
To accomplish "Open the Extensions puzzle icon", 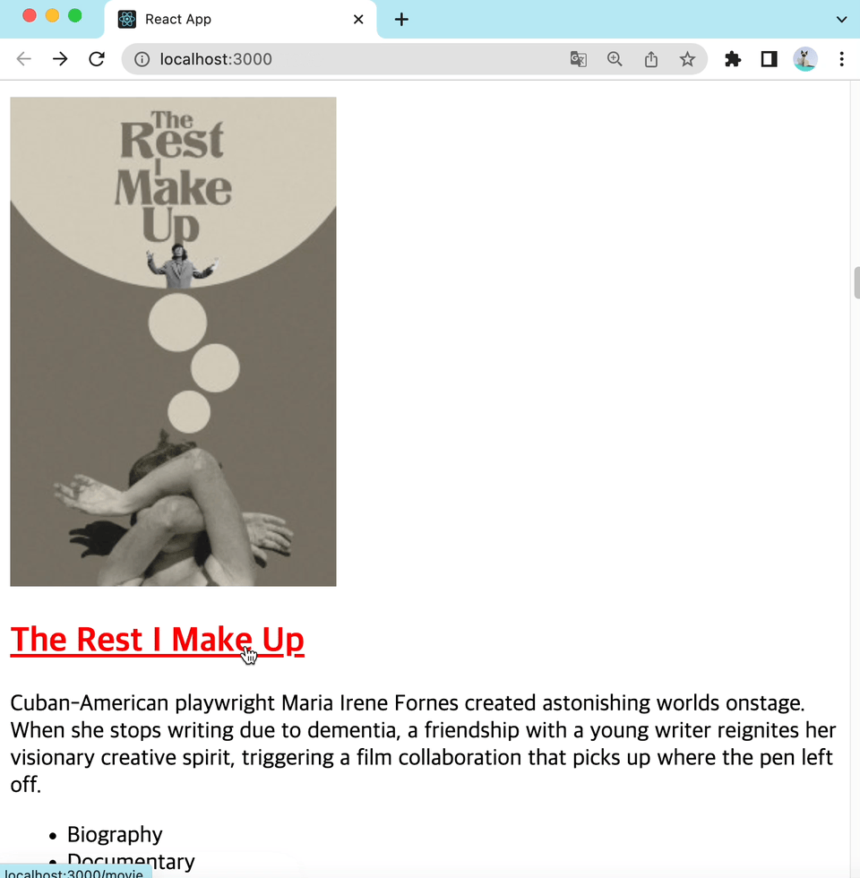I will click(733, 59).
